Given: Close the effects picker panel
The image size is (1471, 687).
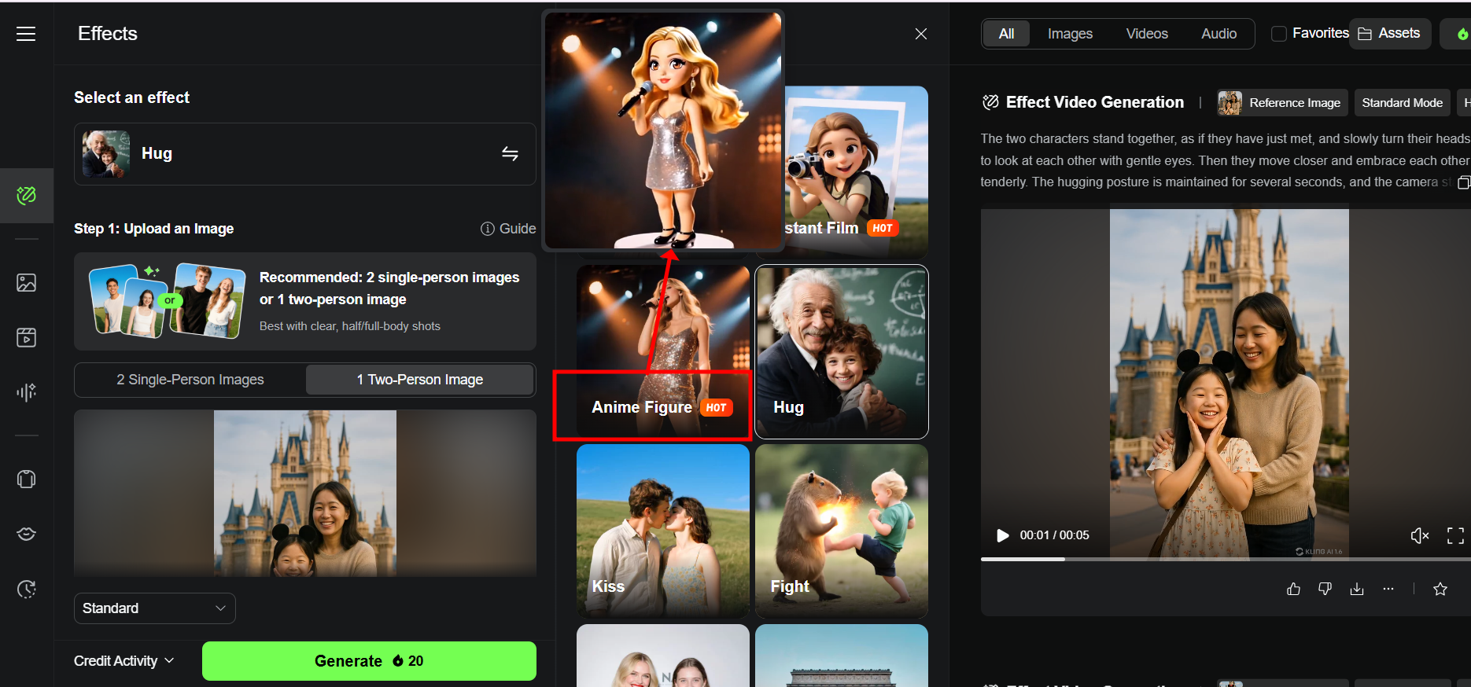Looking at the screenshot, I should [921, 34].
